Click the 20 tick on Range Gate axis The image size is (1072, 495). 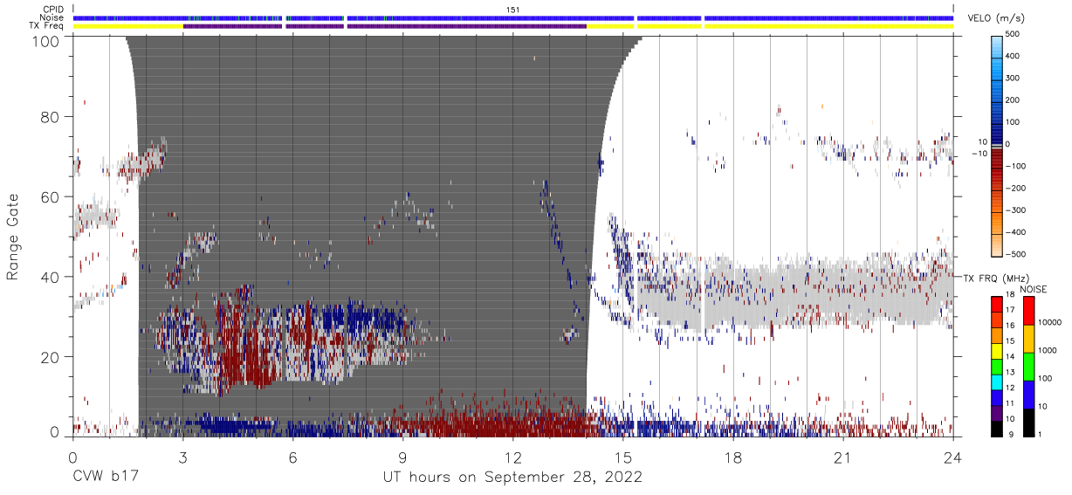49,357
